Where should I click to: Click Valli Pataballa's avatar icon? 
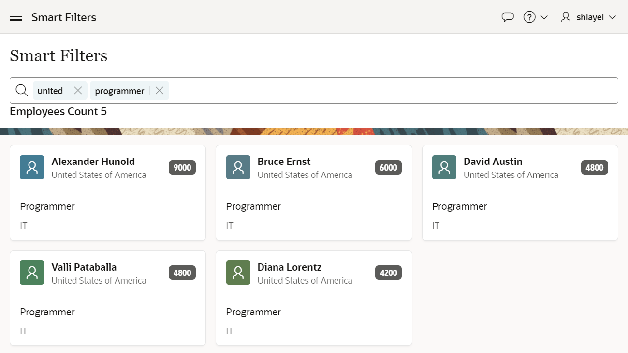[x=32, y=272]
